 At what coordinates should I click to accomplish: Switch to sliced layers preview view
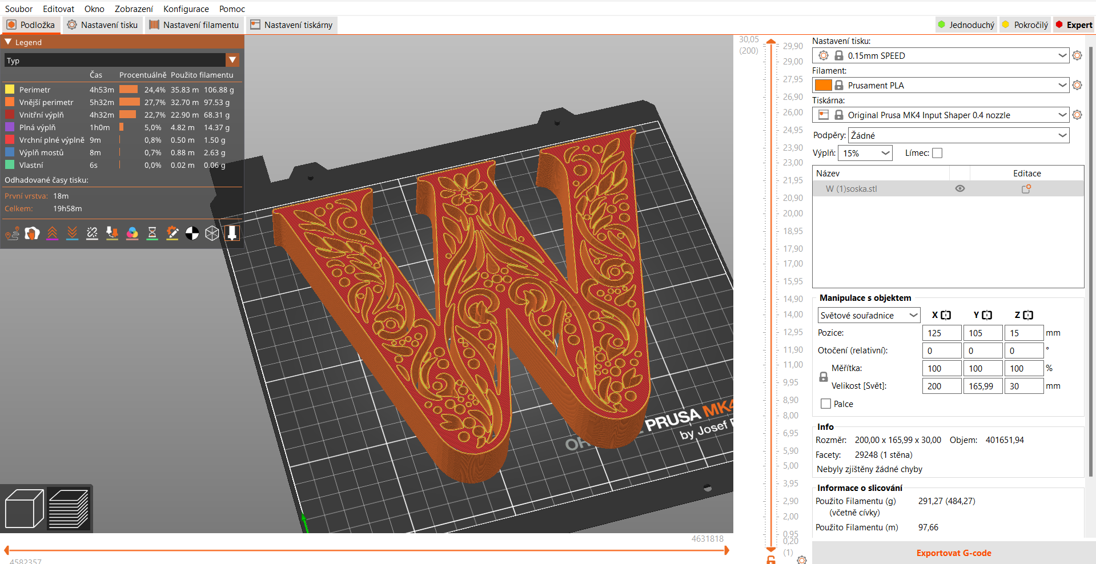pos(69,509)
